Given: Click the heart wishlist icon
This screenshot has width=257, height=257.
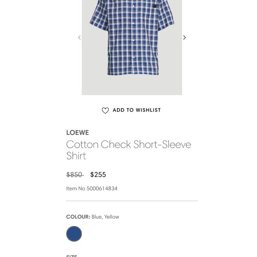Looking at the screenshot, I should tap(105, 111).
